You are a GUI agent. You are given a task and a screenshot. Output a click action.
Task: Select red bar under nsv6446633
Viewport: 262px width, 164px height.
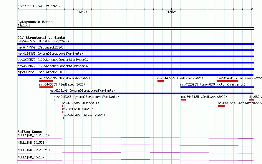(x=46, y=87)
